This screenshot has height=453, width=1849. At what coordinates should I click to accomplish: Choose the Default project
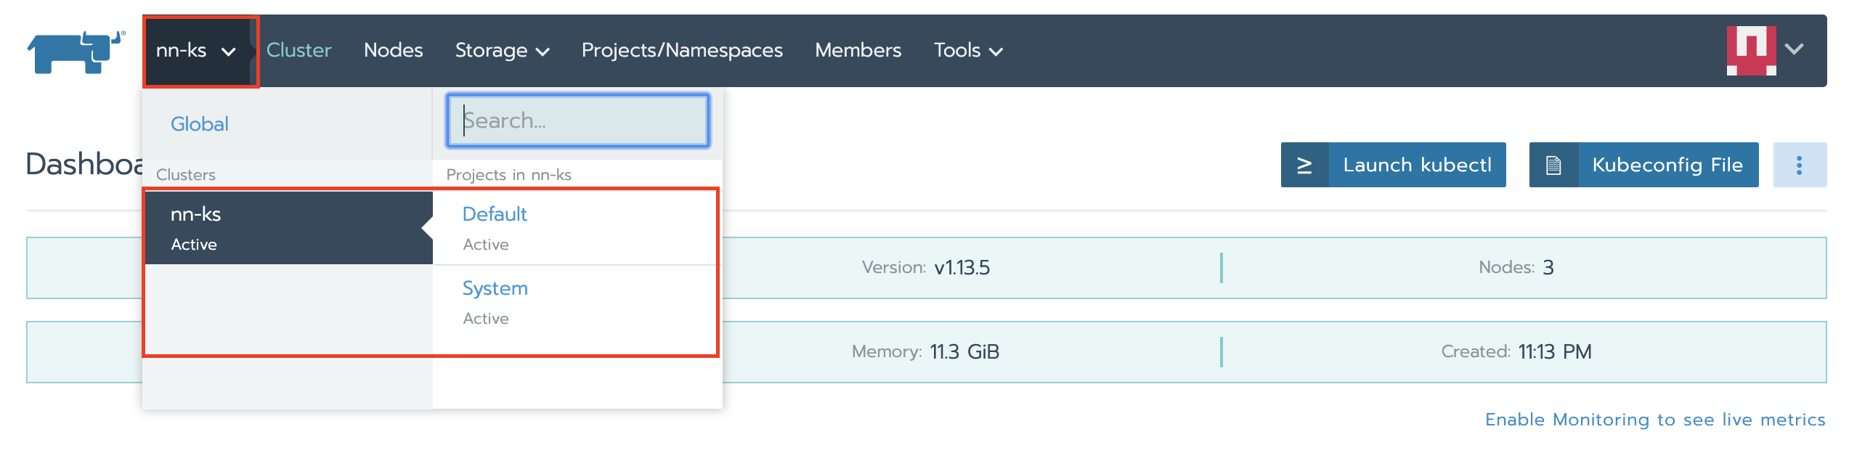click(x=495, y=214)
